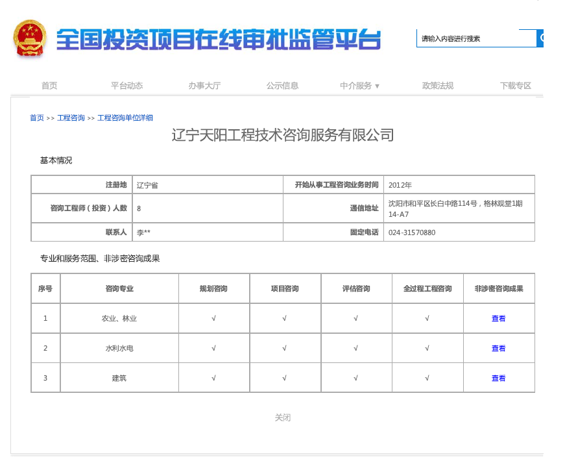Open the 公示信息 navigation item
The width and height of the screenshot is (565, 465).
(282, 86)
